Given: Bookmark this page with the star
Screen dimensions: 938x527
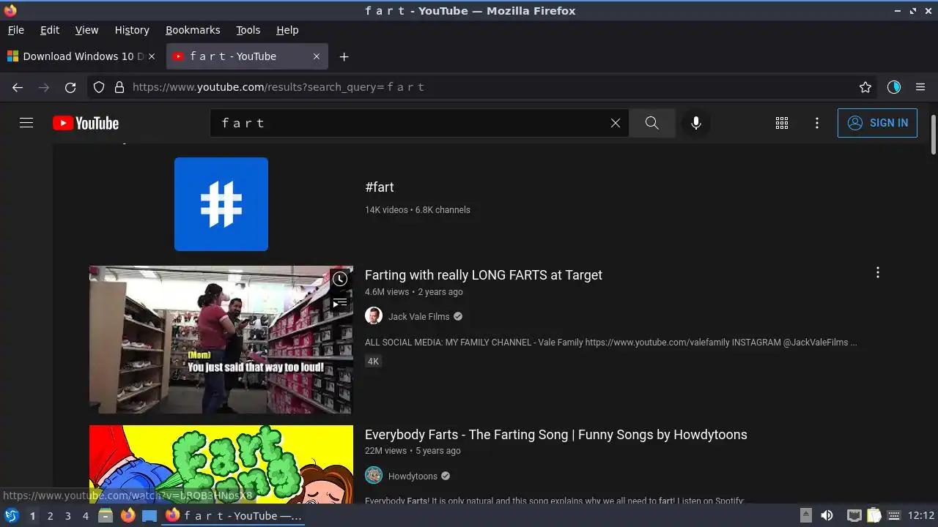Looking at the screenshot, I should [x=865, y=87].
